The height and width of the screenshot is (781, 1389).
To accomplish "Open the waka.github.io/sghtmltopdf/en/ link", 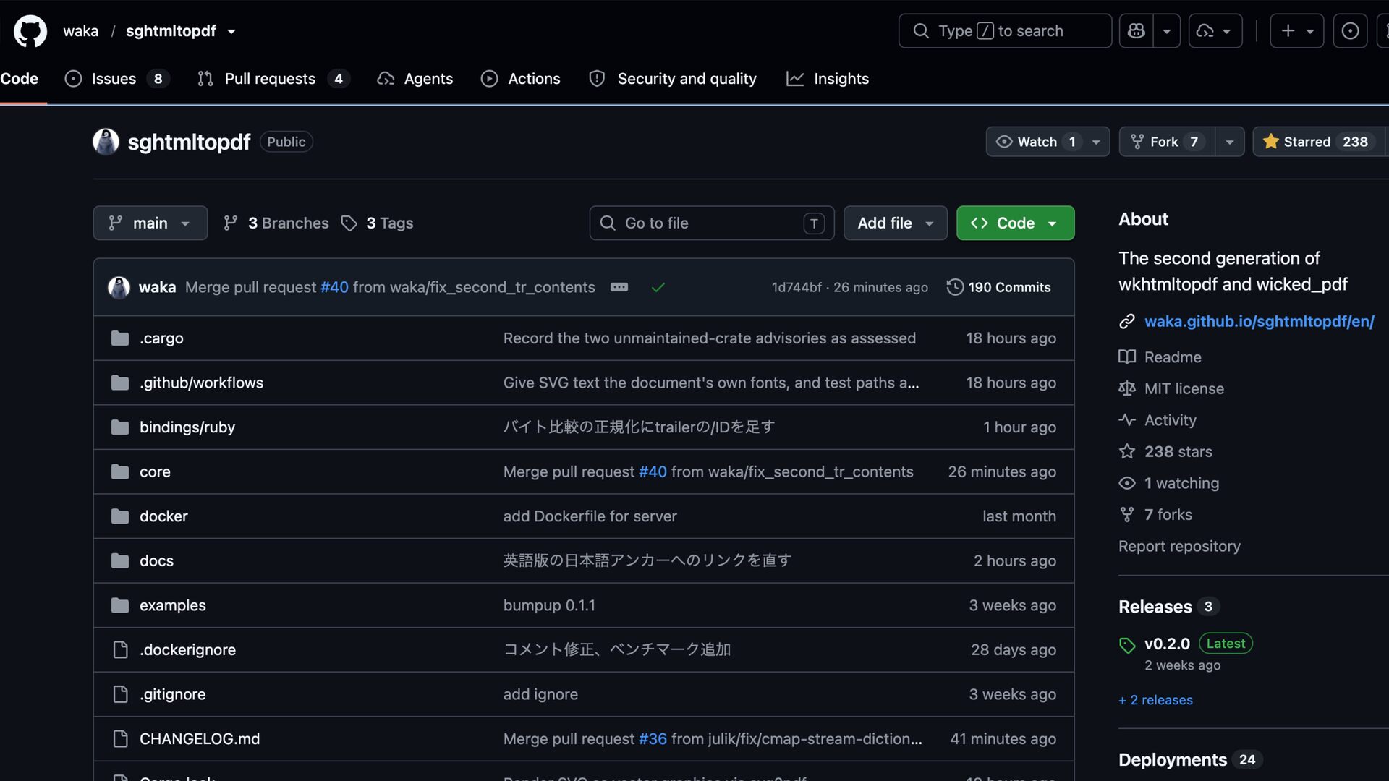I will [1259, 321].
